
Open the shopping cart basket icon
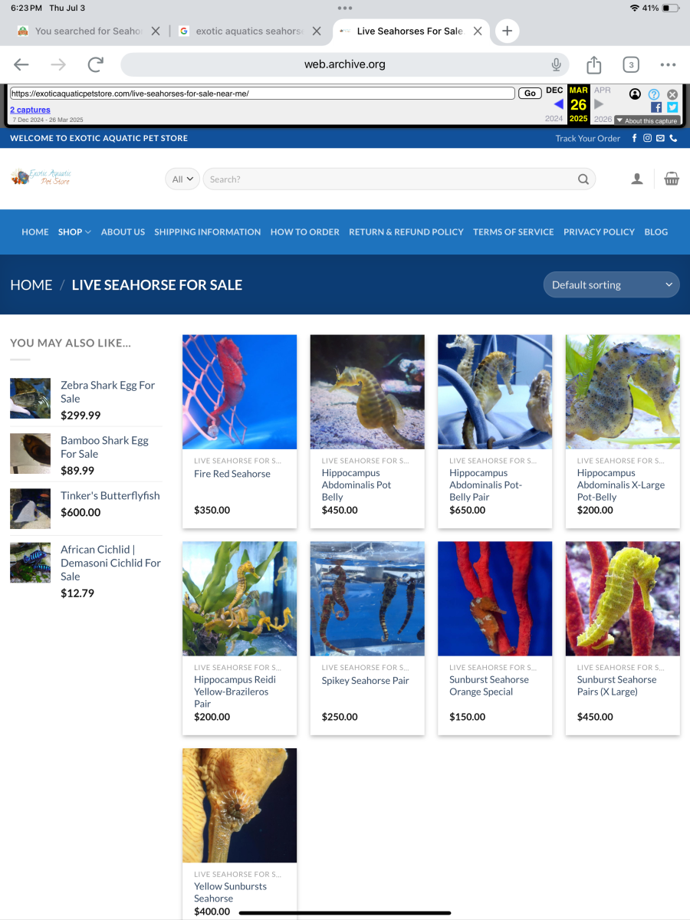click(x=672, y=179)
